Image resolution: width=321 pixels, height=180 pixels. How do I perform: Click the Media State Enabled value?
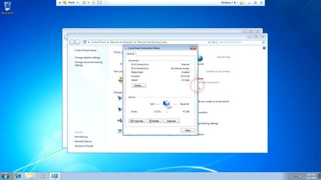[186, 72]
